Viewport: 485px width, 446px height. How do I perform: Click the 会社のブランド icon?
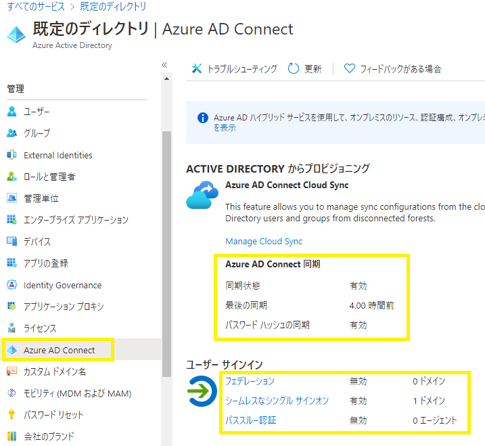point(11,436)
